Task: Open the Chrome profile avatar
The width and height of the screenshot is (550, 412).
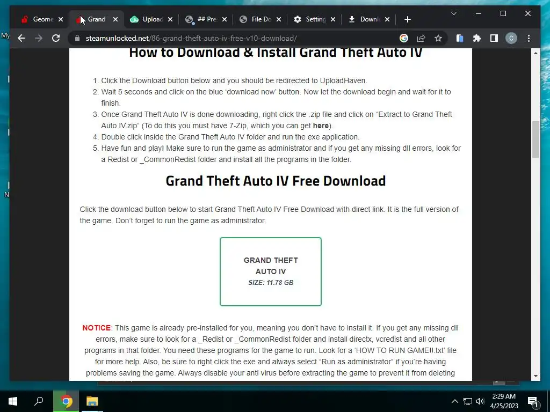Action: coord(511,38)
